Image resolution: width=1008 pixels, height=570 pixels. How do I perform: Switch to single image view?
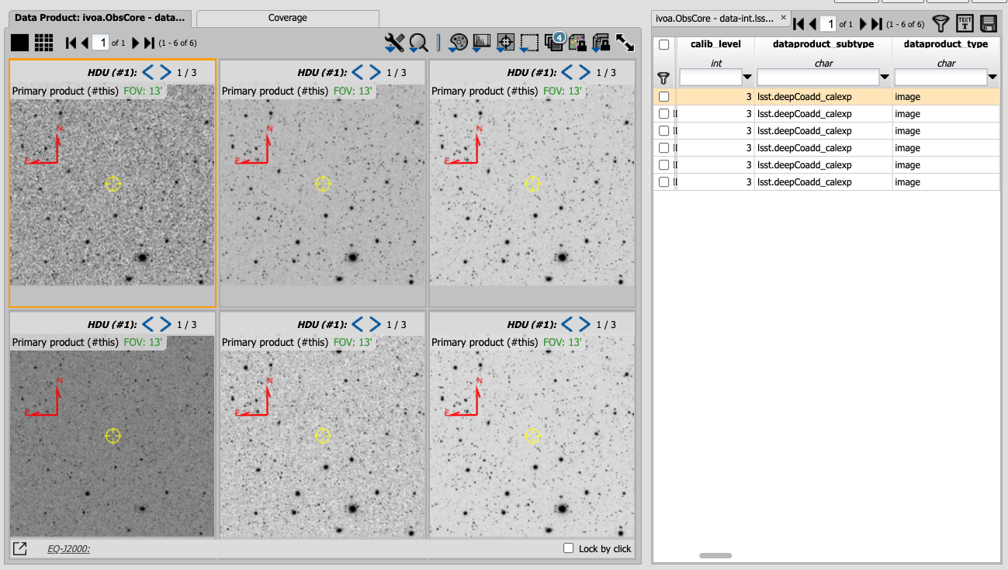click(19, 43)
